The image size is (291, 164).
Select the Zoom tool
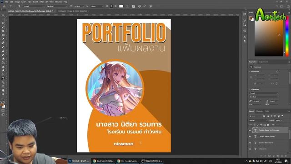tap(3, 94)
